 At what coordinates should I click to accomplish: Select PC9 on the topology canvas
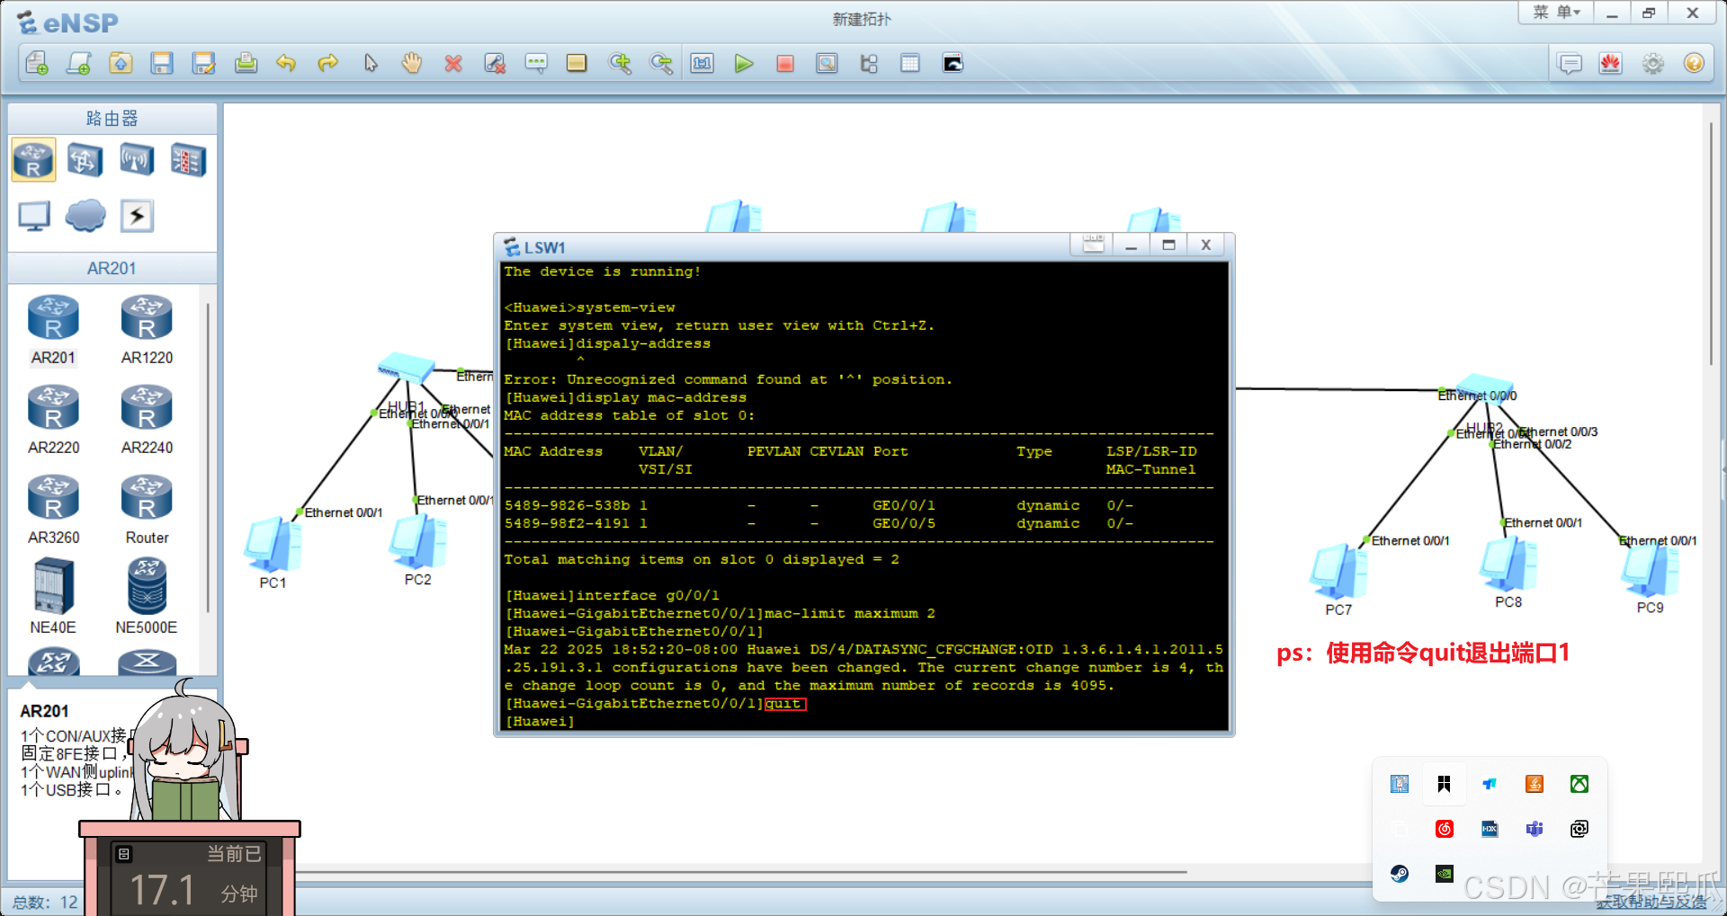(1650, 570)
